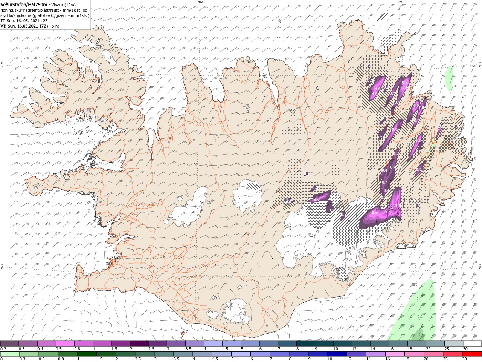This screenshot has height=362, width=482.
Task: Pick upper legend dark teal swatch between 8 and 9
Action: pyautogui.click(x=306, y=344)
